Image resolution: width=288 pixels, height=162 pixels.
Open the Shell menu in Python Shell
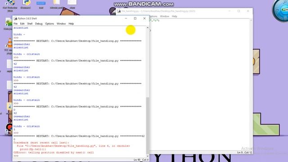tap(30, 24)
